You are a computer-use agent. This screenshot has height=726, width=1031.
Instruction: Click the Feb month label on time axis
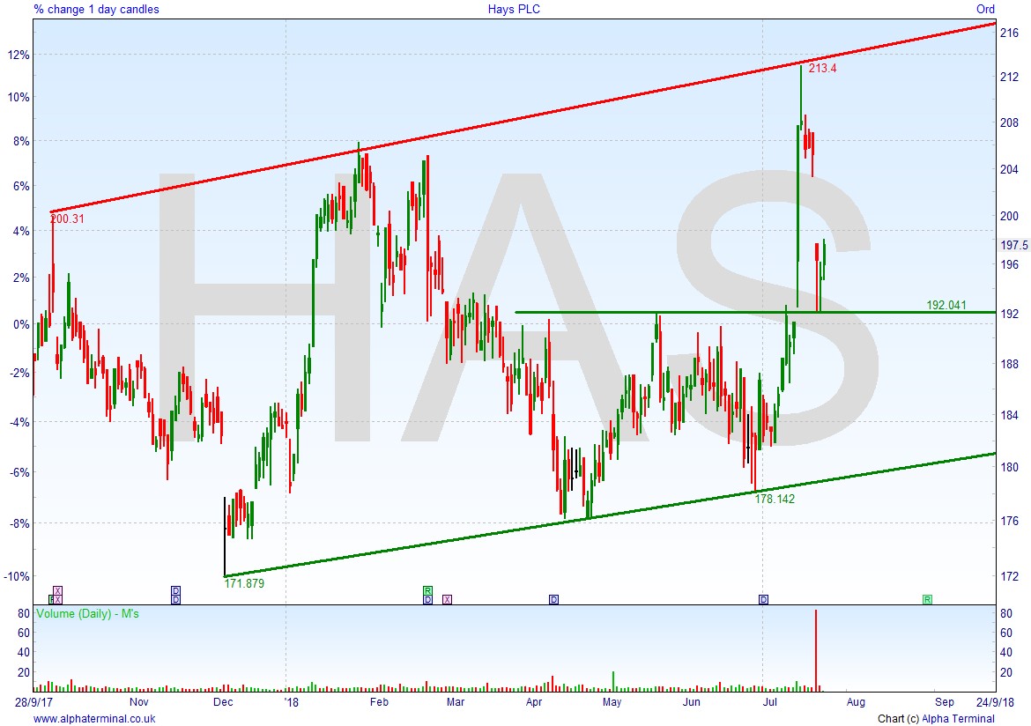click(x=380, y=702)
